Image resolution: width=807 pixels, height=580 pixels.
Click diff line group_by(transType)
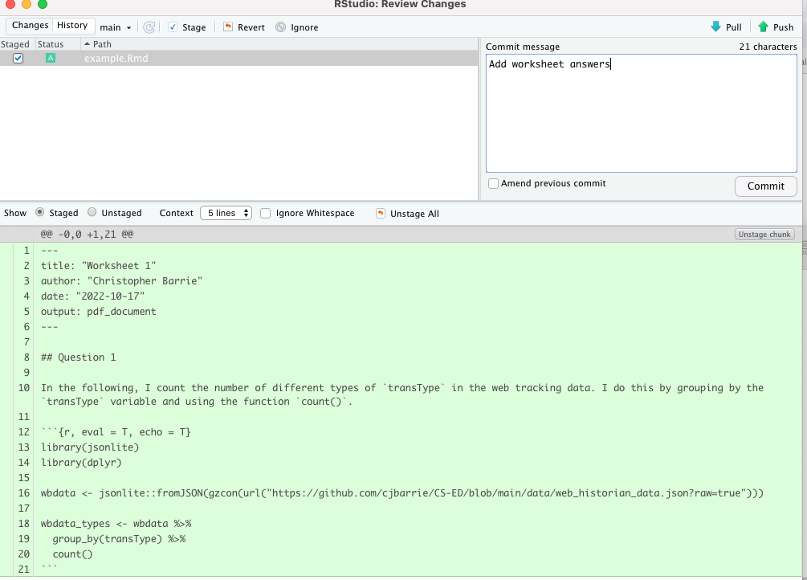tap(119, 539)
